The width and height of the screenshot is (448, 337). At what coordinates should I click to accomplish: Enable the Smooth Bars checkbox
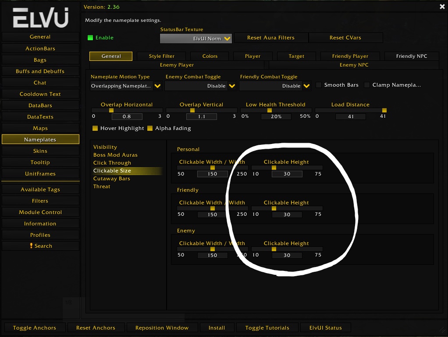[319, 85]
